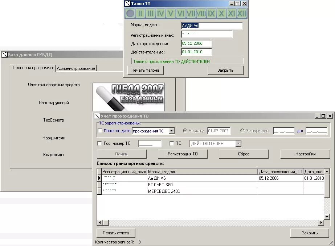Click the 01.01.2010 cell in table

[314, 178]
